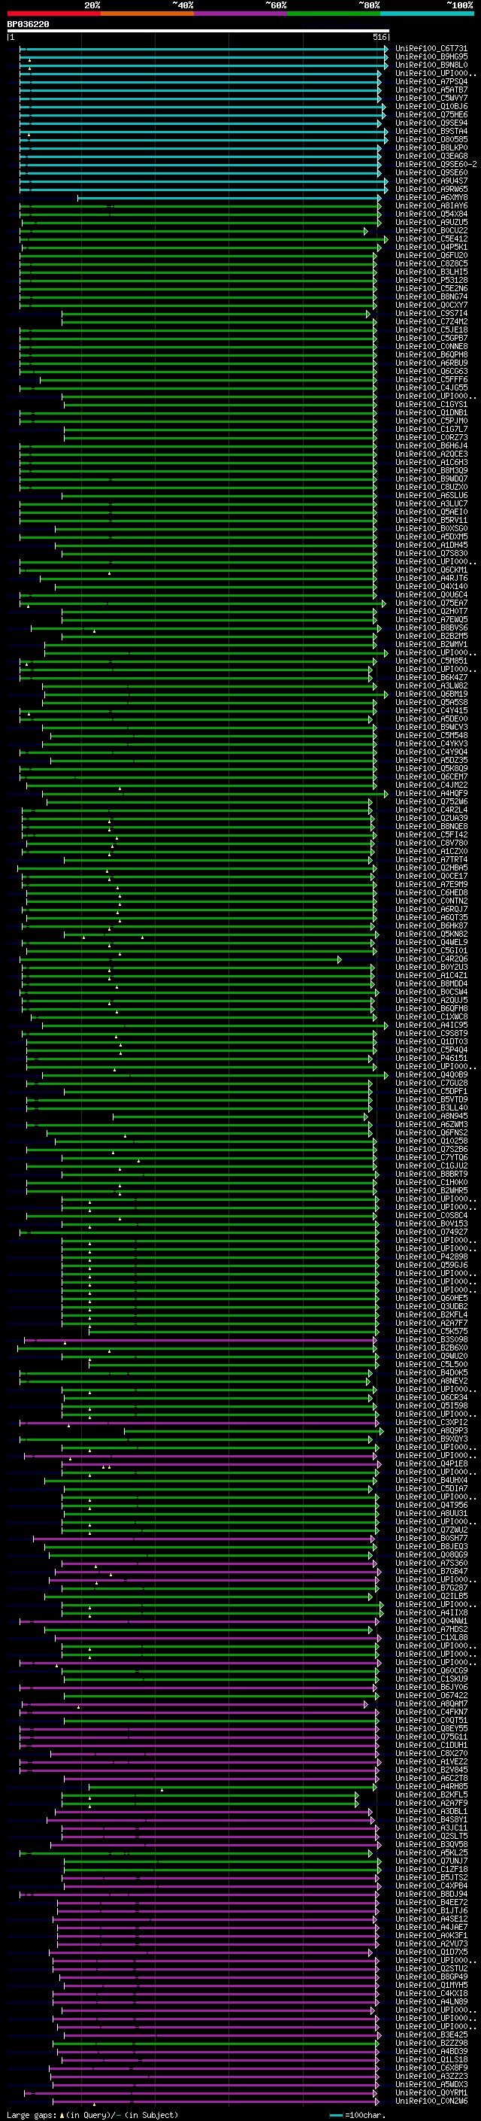Screen dimensions: 481x2121
Task: Select the UniRef100_B3QV58 label
Action: point(431,1844)
